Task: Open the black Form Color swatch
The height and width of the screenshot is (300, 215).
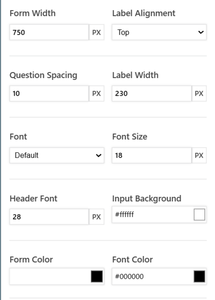Action: [97, 277]
